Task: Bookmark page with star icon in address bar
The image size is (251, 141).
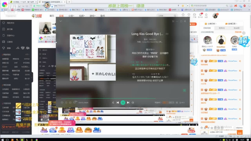Action: pos(183,6)
